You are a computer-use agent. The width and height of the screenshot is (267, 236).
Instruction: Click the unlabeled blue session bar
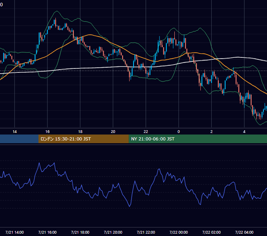(x=19, y=139)
